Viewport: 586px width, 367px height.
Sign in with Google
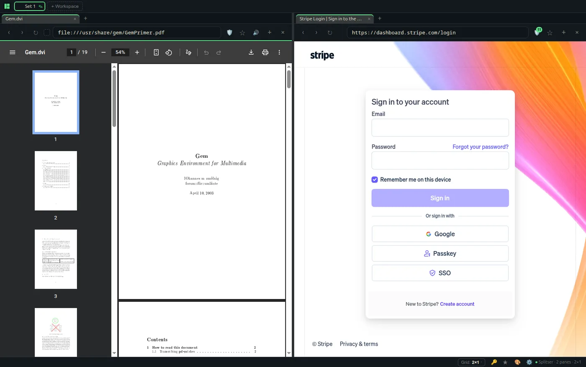pyautogui.click(x=440, y=234)
